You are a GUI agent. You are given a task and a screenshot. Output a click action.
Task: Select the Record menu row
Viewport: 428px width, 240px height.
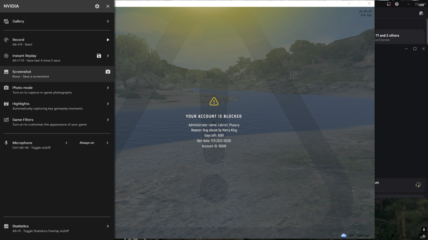[57, 42]
